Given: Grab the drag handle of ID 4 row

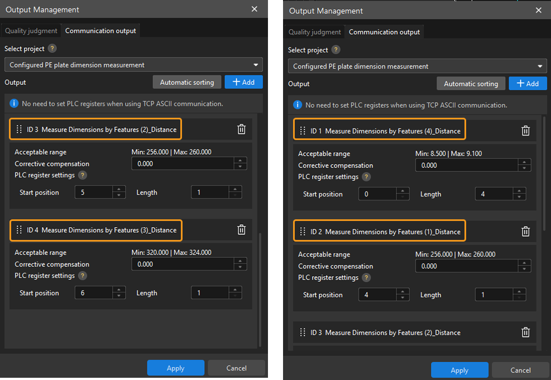Looking at the screenshot, I should (19, 230).
